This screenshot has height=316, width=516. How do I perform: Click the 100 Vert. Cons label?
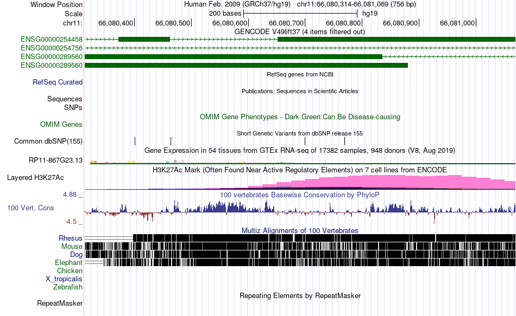click(30, 208)
